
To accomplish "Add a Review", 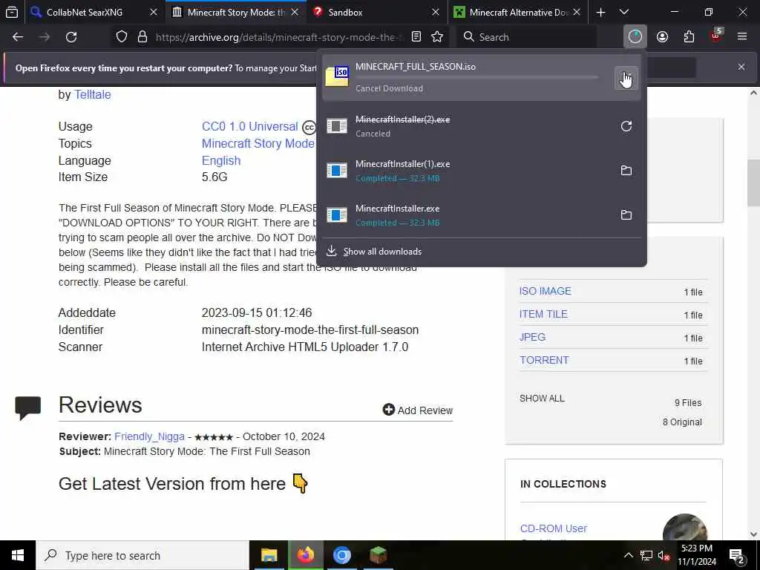I will click(x=417, y=410).
